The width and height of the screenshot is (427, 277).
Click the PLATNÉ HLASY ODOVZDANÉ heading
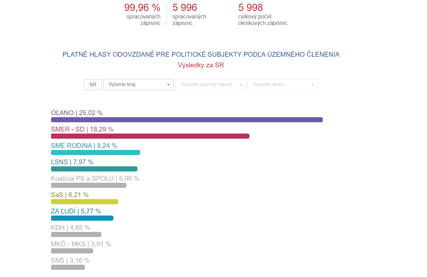pyautogui.click(x=201, y=54)
